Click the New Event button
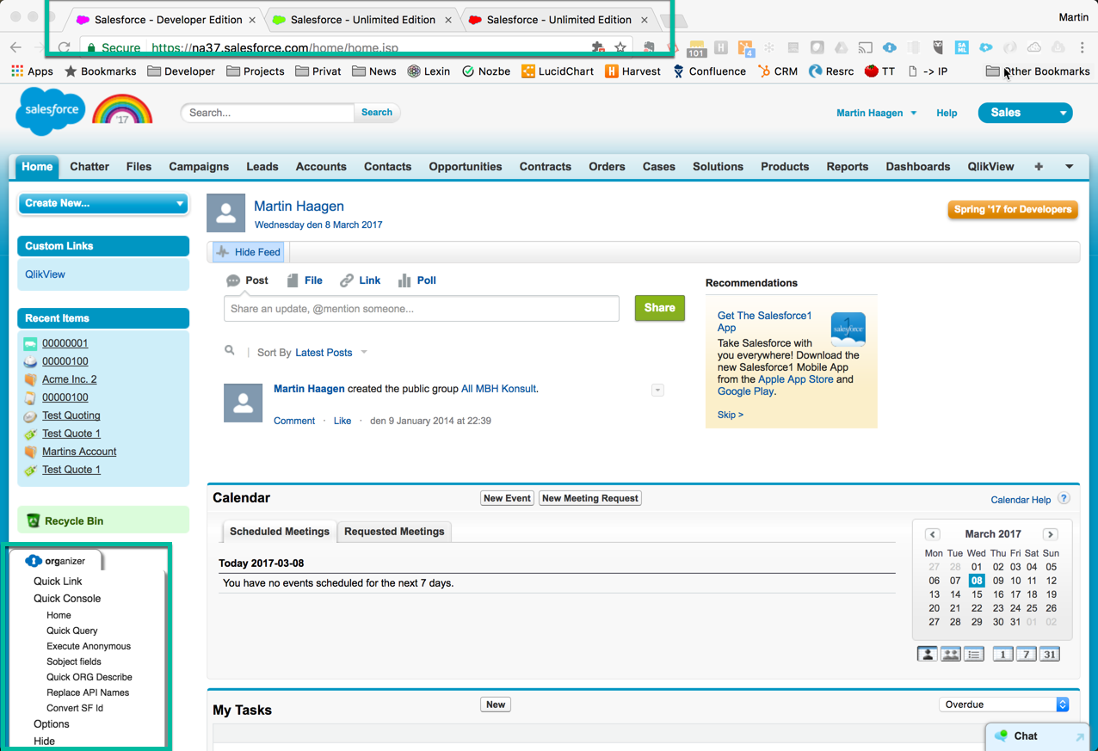The width and height of the screenshot is (1098, 751). (x=507, y=498)
